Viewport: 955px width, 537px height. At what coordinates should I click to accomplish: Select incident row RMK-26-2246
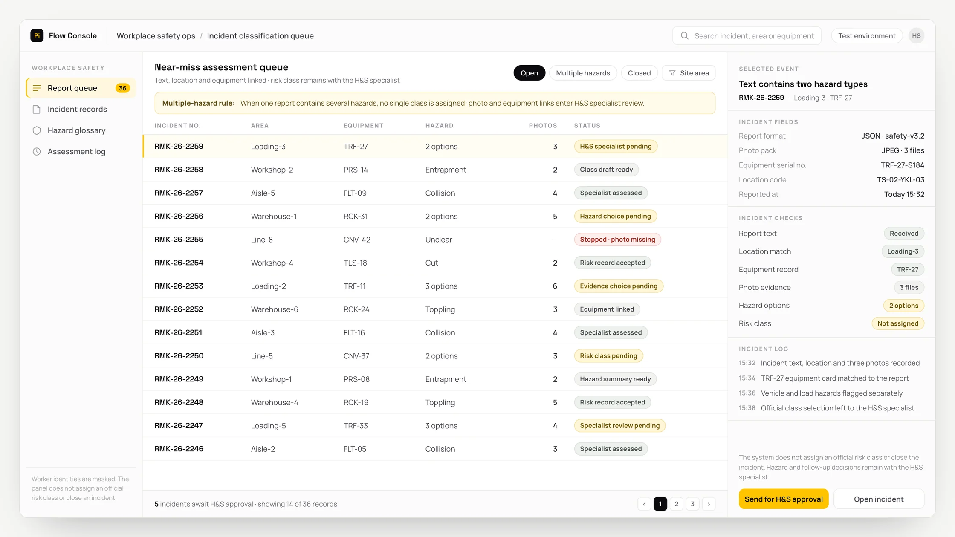click(435, 449)
